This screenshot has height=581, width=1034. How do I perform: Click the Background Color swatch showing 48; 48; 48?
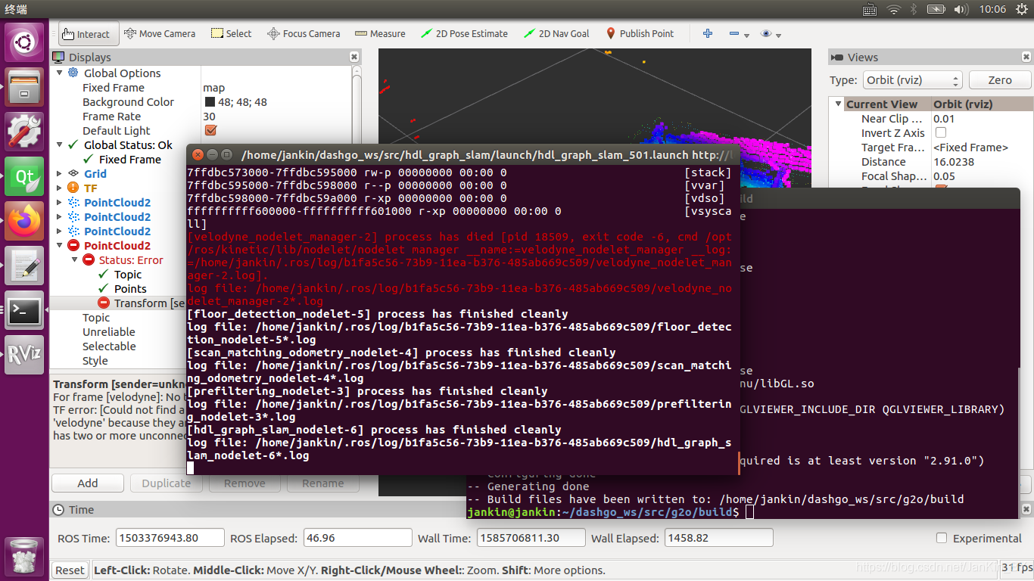(209, 101)
